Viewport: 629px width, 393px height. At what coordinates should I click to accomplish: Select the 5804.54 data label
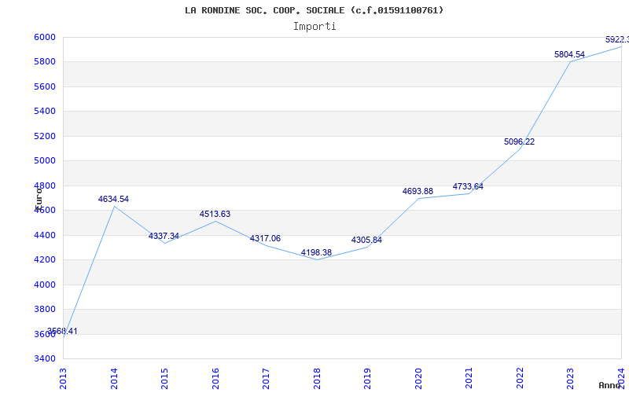[569, 54]
